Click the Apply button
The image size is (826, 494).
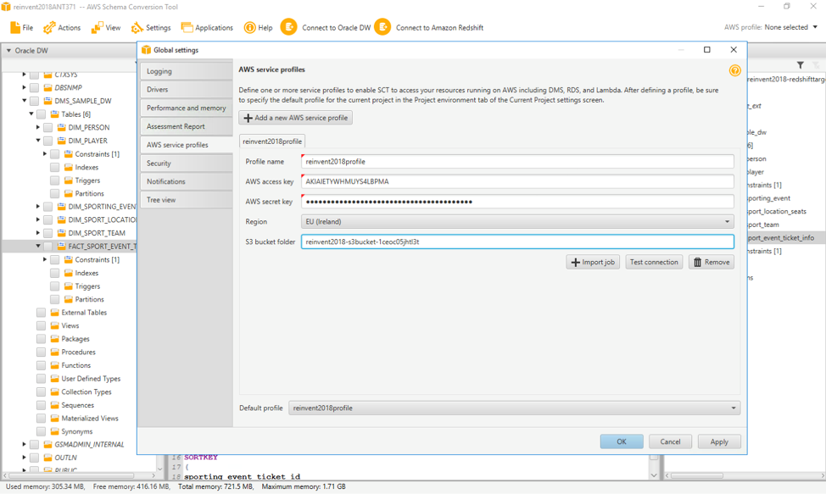[719, 442]
